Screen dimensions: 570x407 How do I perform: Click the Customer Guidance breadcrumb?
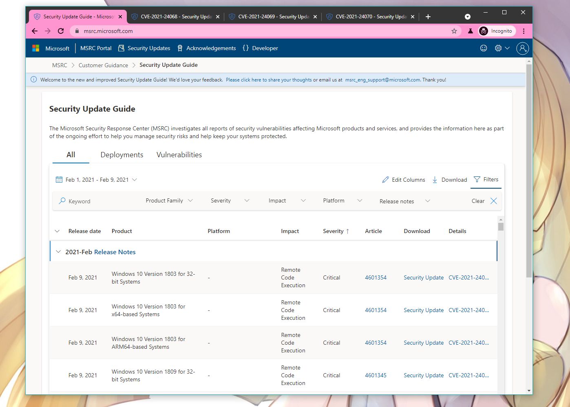click(x=103, y=65)
